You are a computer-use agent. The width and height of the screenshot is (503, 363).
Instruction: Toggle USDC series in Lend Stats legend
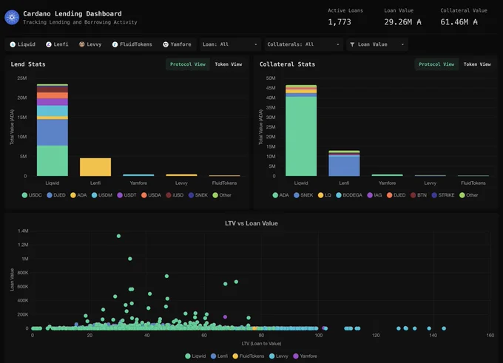point(32,195)
